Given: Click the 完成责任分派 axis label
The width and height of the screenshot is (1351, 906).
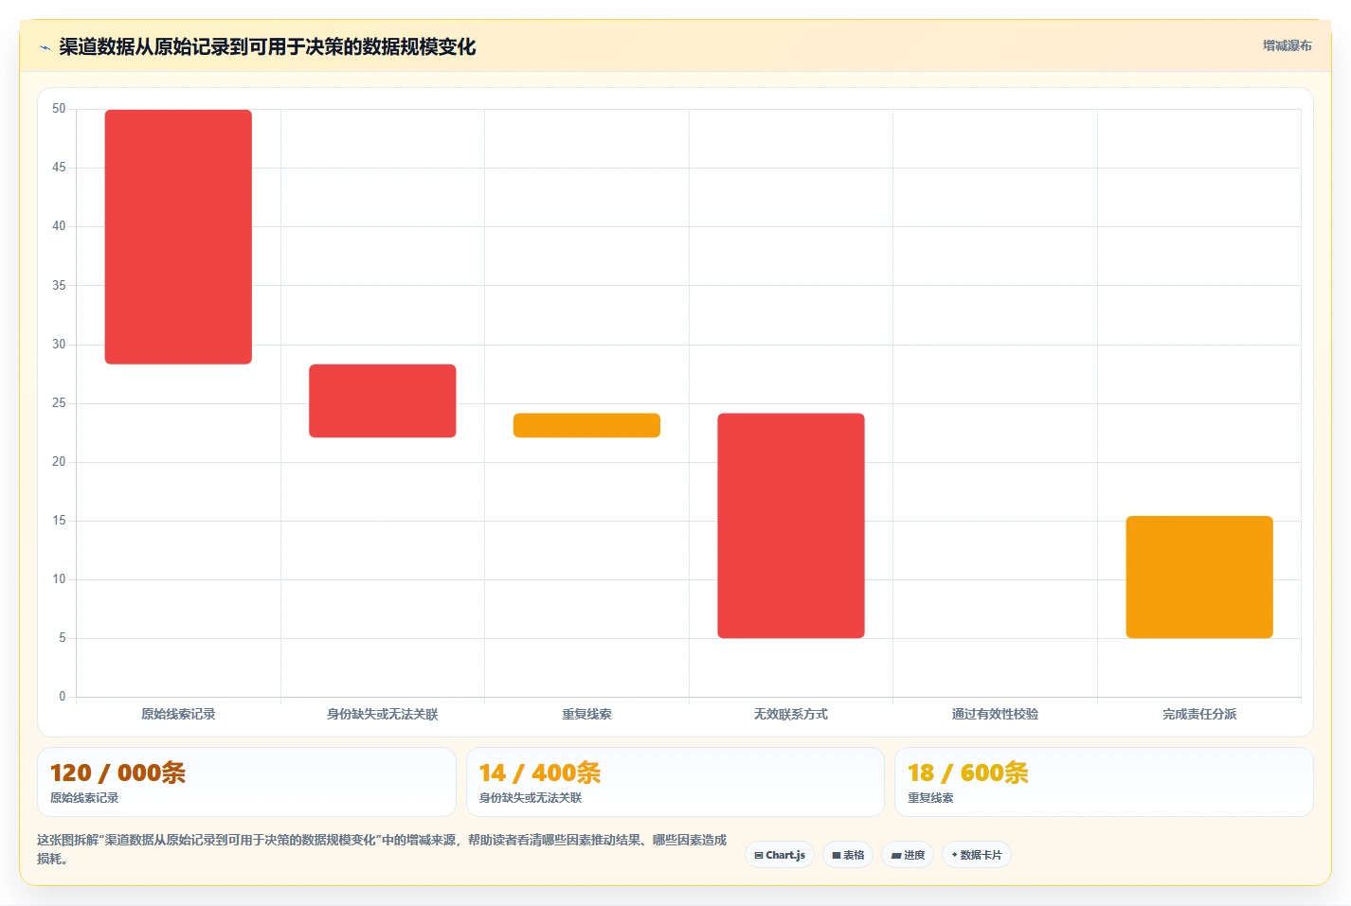Looking at the screenshot, I should 1199,714.
